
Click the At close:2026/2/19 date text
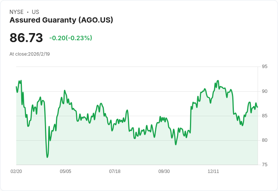point(29,54)
